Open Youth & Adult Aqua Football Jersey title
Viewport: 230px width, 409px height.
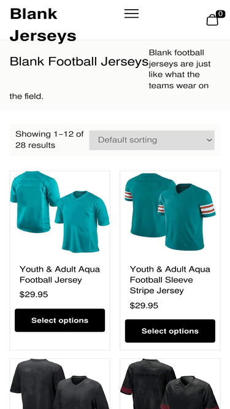(59, 275)
